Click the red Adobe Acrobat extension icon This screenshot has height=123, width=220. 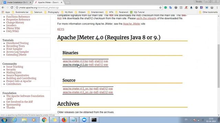coord(186,8)
